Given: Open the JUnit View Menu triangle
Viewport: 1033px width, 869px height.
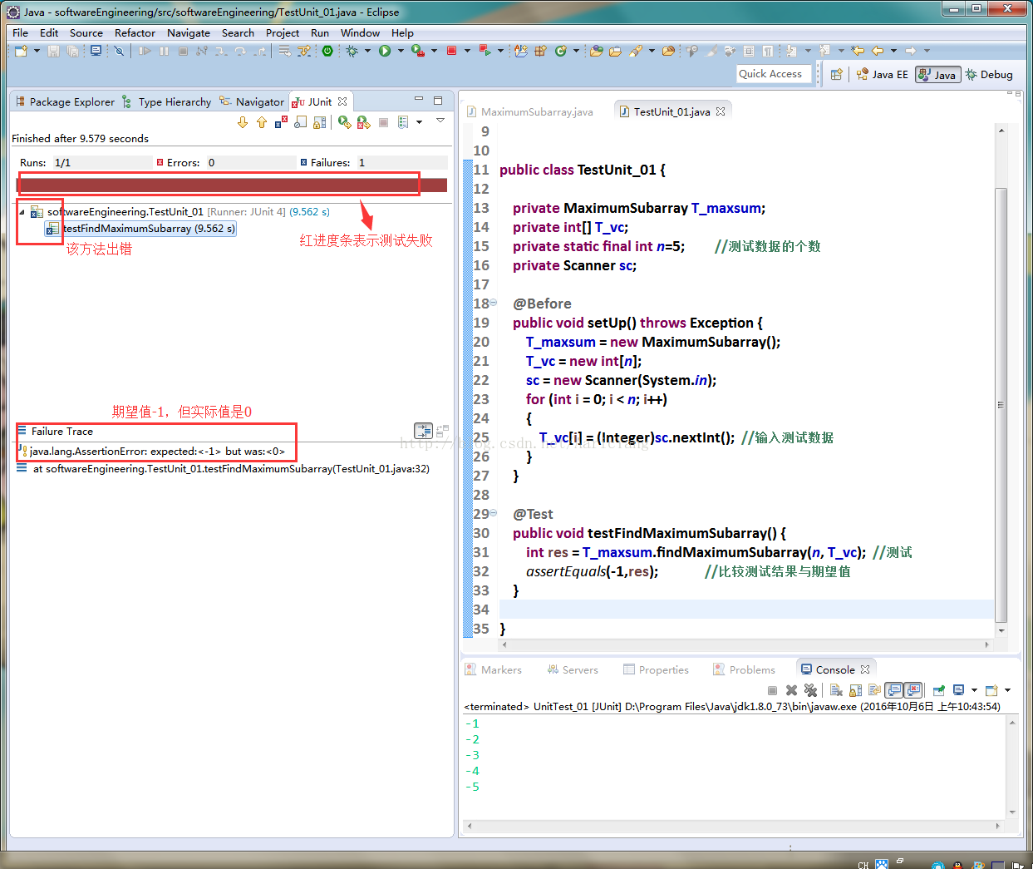Looking at the screenshot, I should click(440, 121).
